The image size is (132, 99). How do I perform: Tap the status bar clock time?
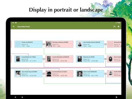tap(13, 23)
